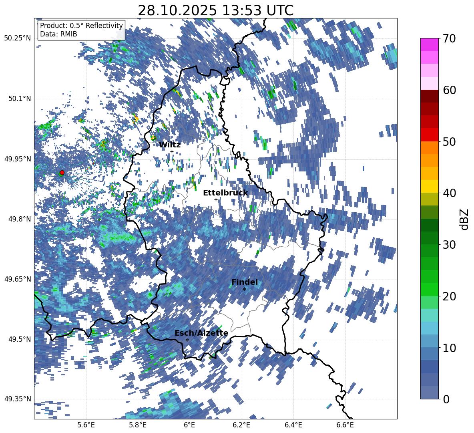Click the colorbar tick label 70
Viewport: 474px width, 433px height.
point(449,38)
